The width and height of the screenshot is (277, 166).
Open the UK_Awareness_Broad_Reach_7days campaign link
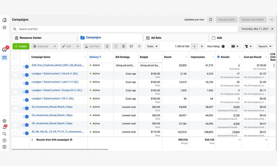(x=52, y=124)
